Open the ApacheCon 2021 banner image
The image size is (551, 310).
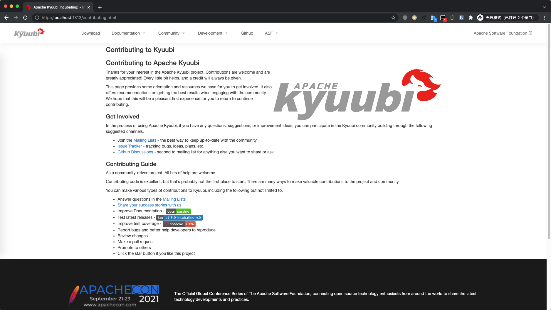pos(114,296)
